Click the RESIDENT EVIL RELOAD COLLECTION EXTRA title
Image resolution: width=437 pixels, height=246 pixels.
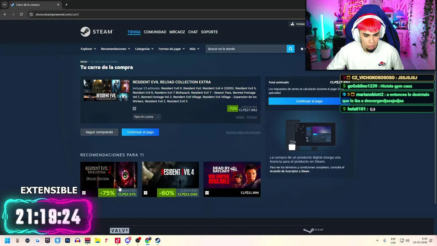tap(172, 82)
